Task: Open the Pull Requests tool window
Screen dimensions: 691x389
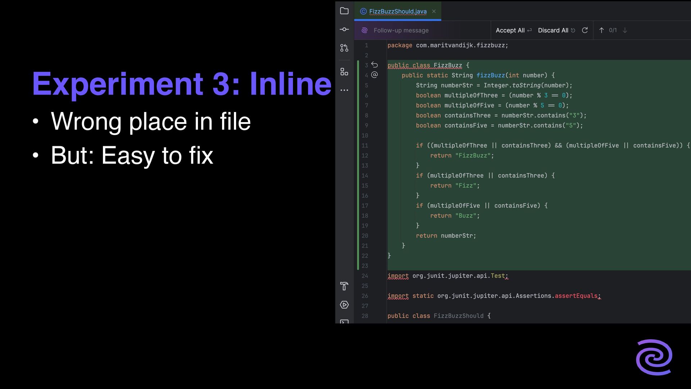Action: point(344,48)
